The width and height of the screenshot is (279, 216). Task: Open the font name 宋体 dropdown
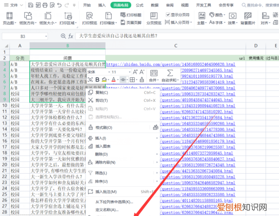point(109,72)
